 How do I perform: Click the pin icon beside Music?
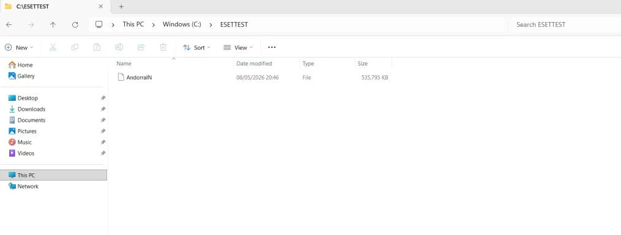coord(103,142)
